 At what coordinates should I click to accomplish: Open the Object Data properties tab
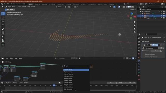[139, 73]
